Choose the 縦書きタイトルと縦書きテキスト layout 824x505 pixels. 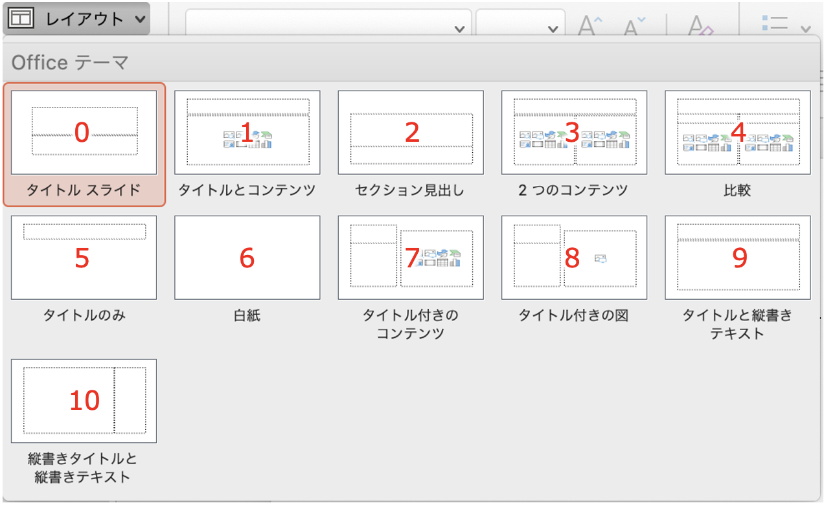click(84, 401)
